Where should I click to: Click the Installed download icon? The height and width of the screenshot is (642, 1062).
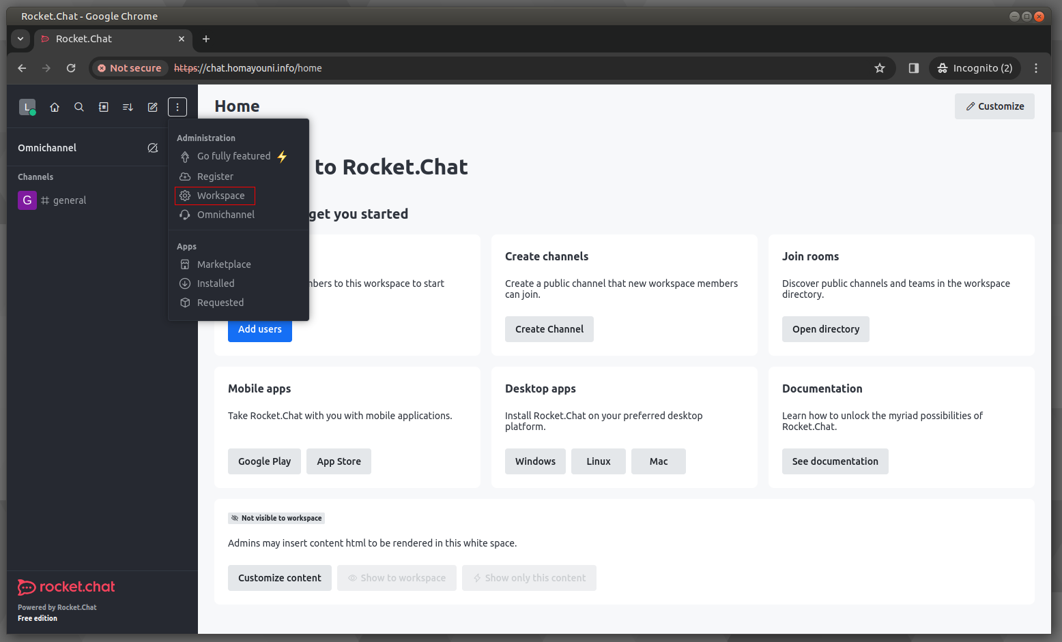[185, 284]
